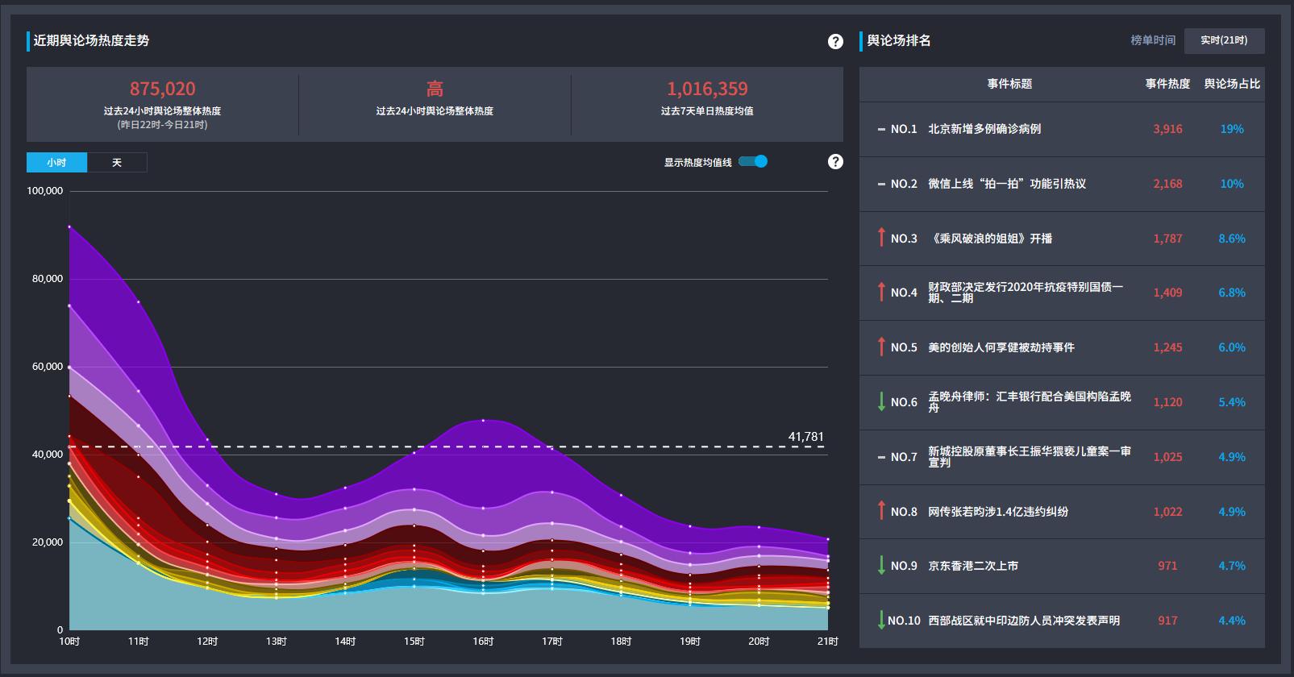Viewport: 1294px width, 677px height.
Task: Click share value 10% for NO.2
Action: pyautogui.click(x=1232, y=184)
